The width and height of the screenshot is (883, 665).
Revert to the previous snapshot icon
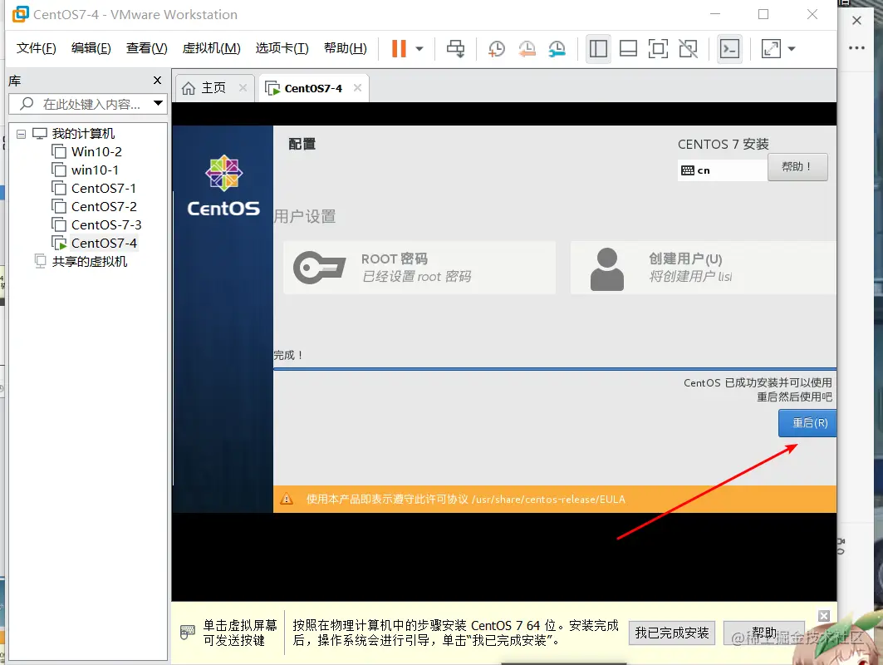(x=527, y=49)
